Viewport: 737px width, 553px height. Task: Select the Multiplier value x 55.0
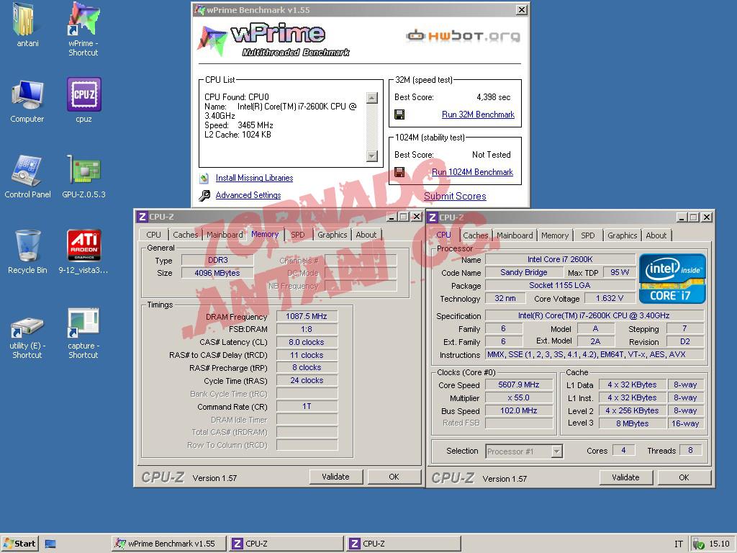click(518, 397)
